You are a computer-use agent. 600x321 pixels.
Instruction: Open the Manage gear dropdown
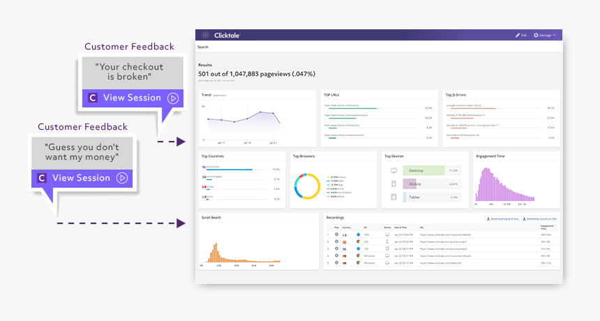coord(545,35)
